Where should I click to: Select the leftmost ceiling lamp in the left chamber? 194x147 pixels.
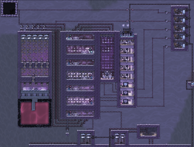coord(23,37)
